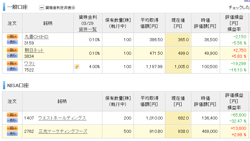Click 売り for ウエストホールディングス

[x=12, y=120]
